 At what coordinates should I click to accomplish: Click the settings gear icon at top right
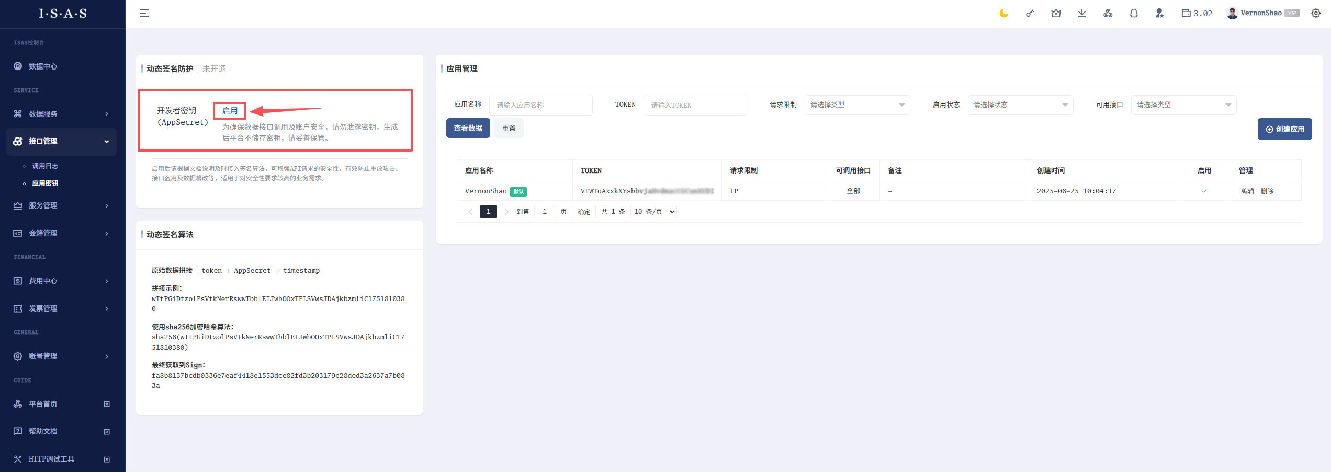[1316, 14]
